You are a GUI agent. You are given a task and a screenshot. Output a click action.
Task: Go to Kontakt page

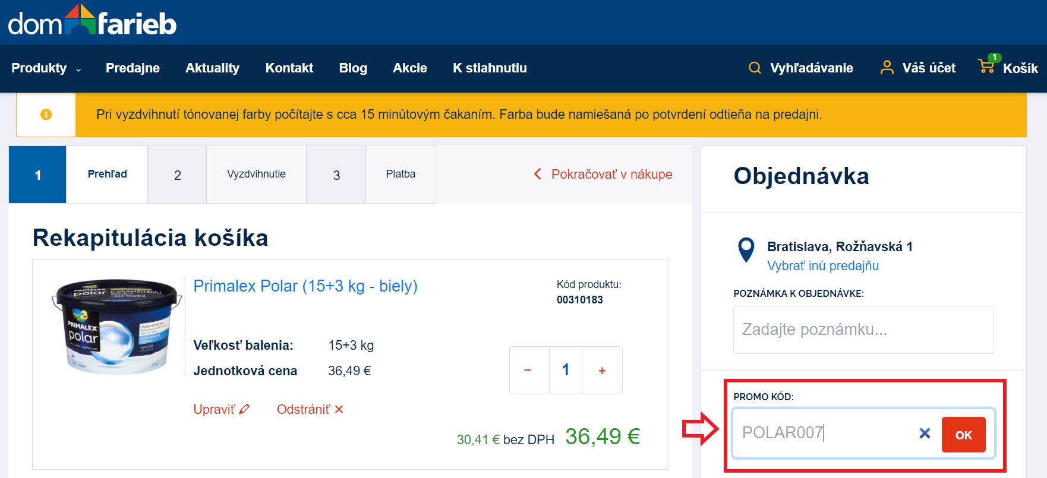point(289,68)
